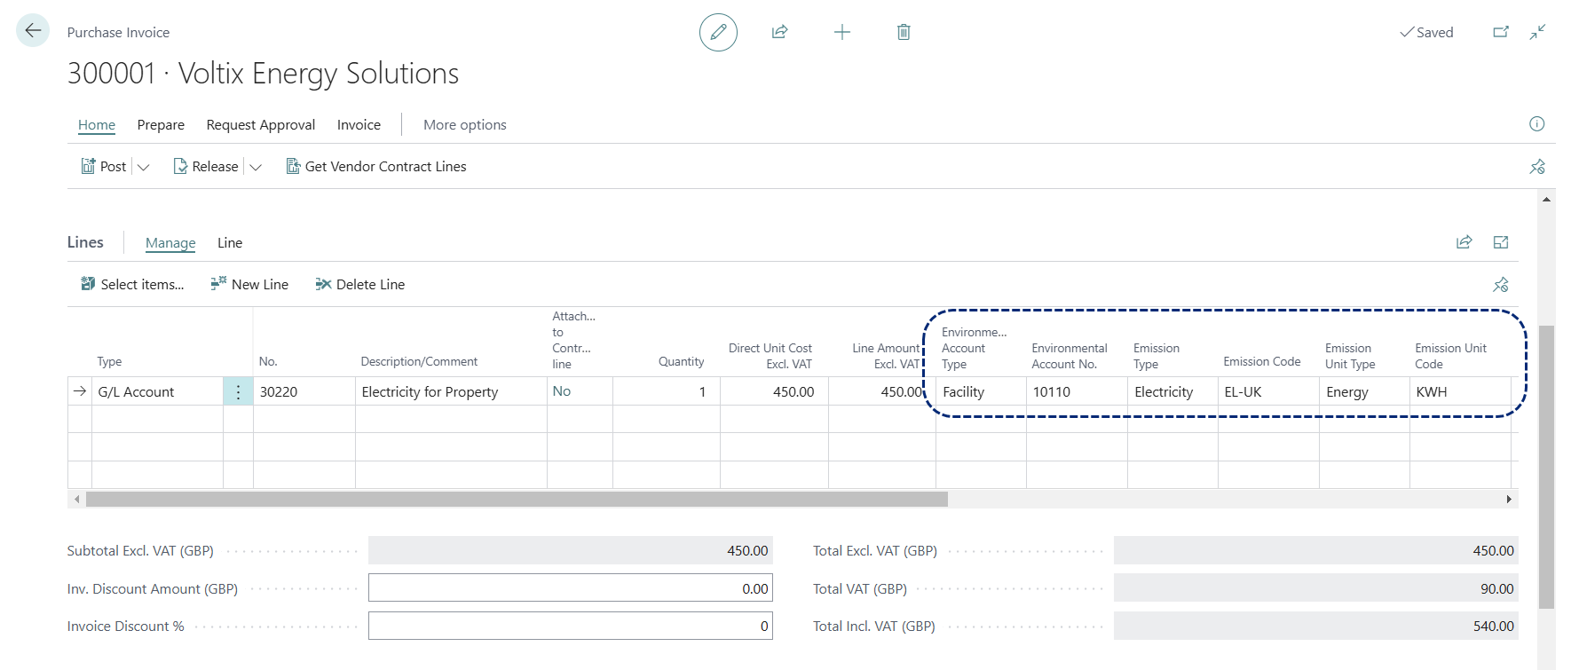This screenshot has height=670, width=1571.
Task: Click Direct Unit Cost cell '450.00'
Action: click(774, 391)
